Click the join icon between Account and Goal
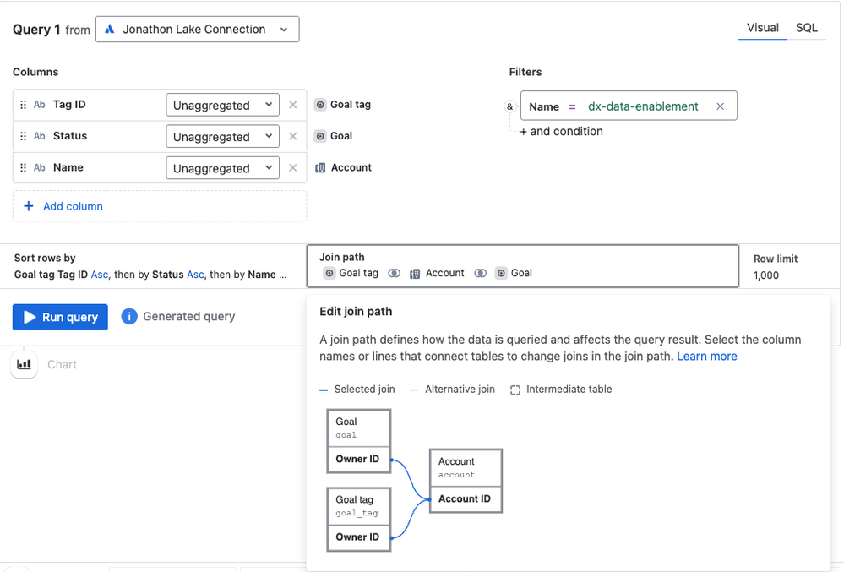The image size is (844, 572). [x=480, y=273]
